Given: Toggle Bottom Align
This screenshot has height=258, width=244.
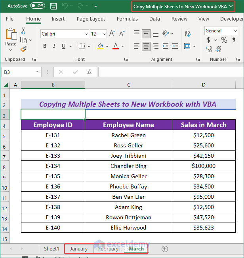Looking at the screenshot, I should point(156,34).
